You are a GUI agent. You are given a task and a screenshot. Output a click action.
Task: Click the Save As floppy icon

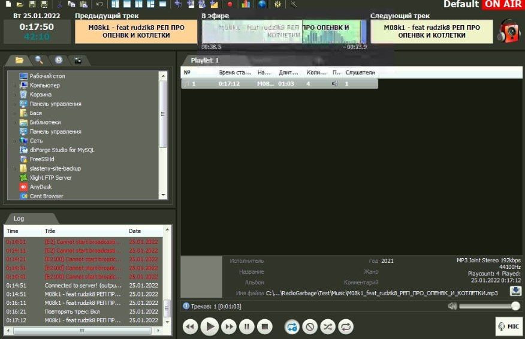click(44, 4)
